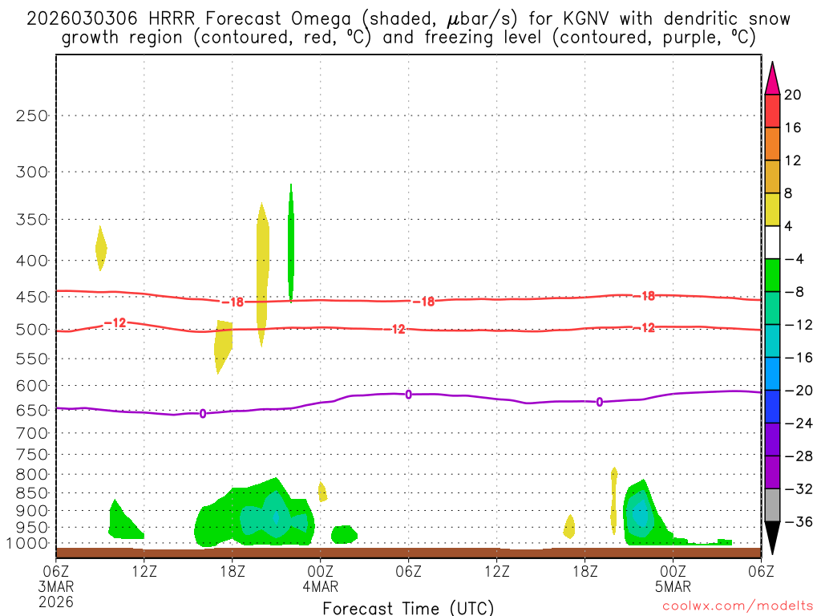Click the red color swatch between 16 and 20
Viewport: 821px width, 616px height.
[772, 111]
